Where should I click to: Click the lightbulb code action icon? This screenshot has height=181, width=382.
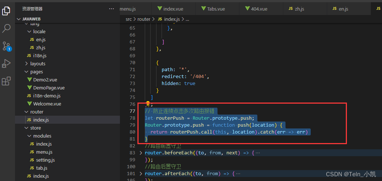148,103
